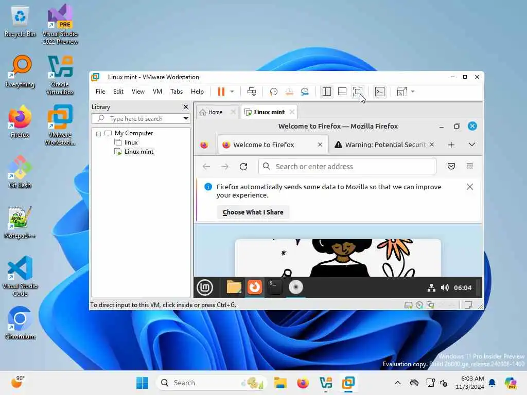Revert VM to previous snapshot icon

289,92
